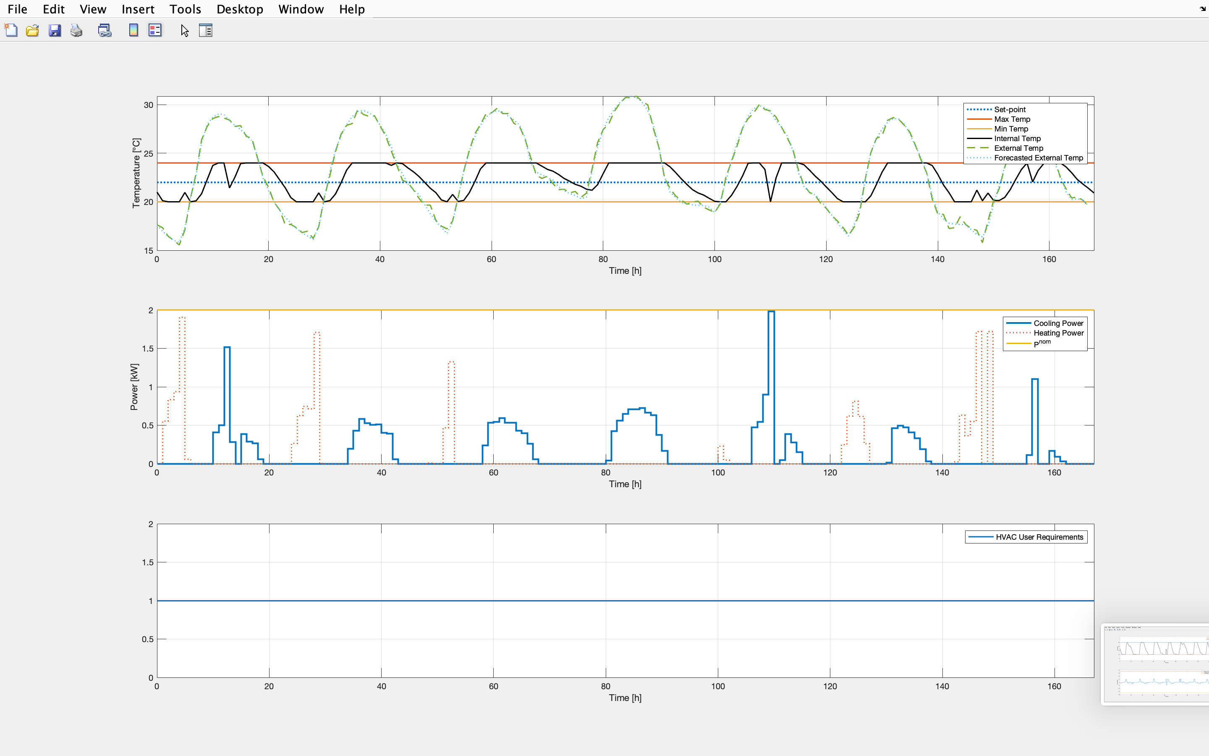
Task: Select the Cooling Power legend entry
Action: tap(1044, 323)
